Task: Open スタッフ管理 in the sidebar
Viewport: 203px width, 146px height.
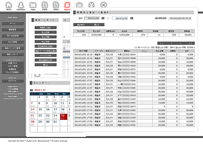Action: [x=12, y=66]
